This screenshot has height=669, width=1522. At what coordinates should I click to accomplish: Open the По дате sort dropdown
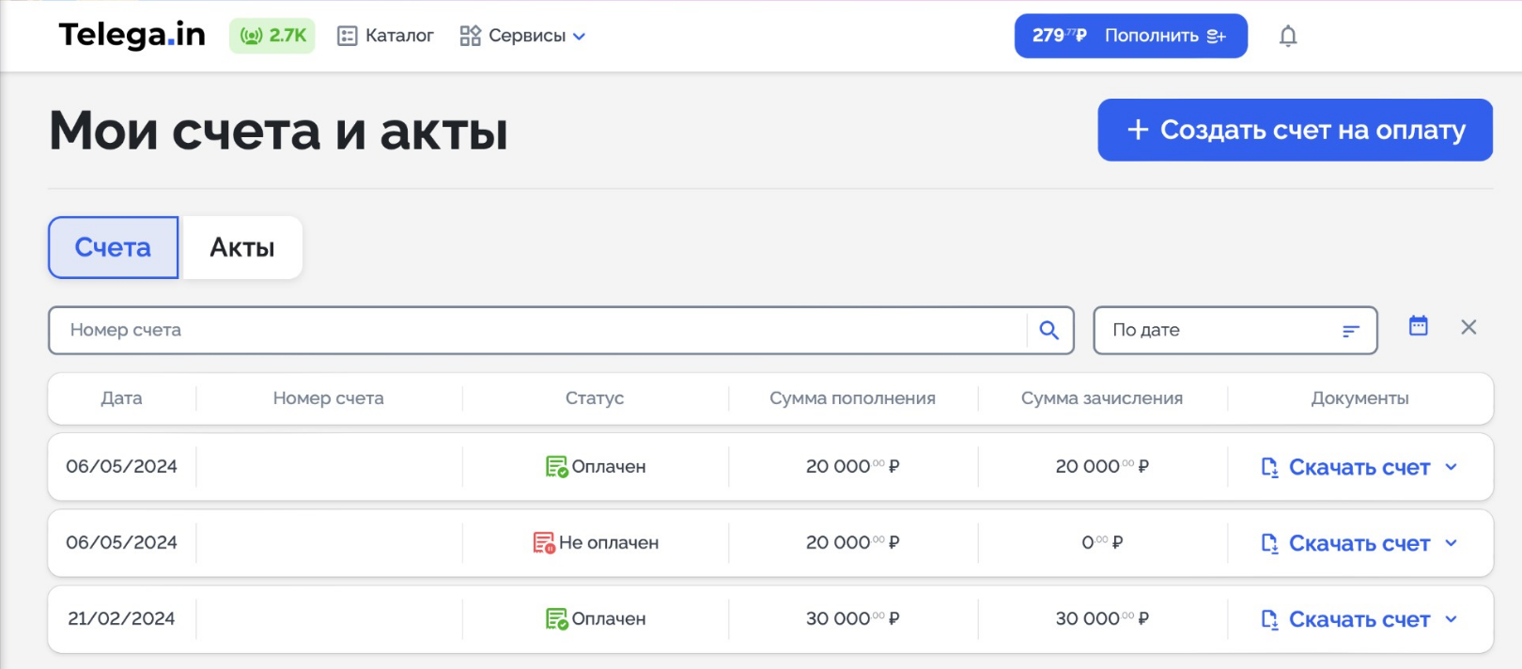(1235, 330)
